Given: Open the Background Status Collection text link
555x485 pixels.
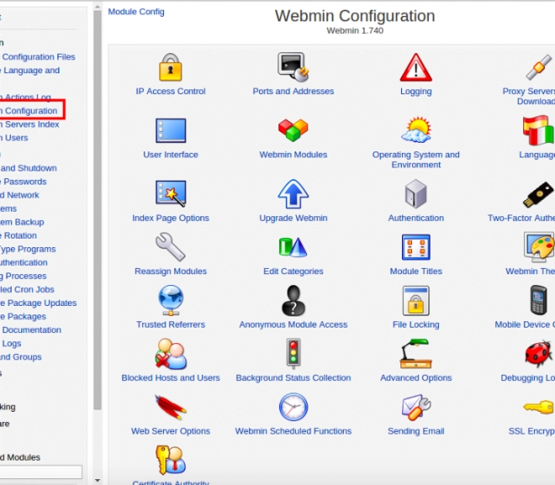Looking at the screenshot, I should (x=293, y=377).
